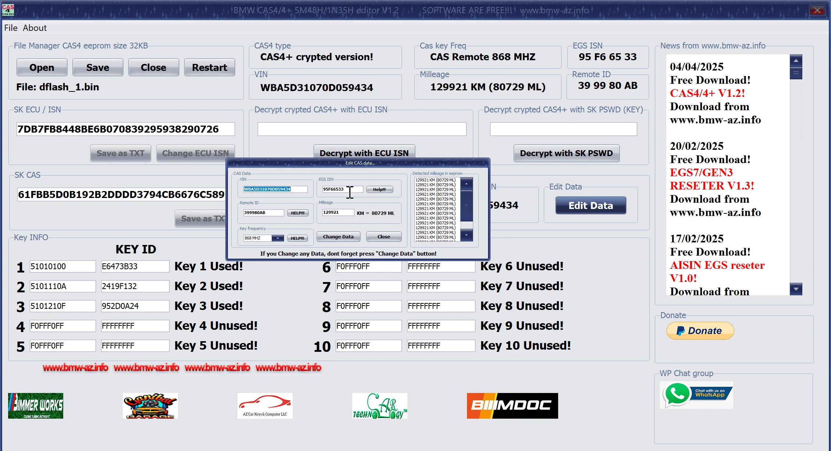This screenshot has width=831, height=451.
Task: Click the AZ Car Keys & Computer logo
Action: point(265,406)
